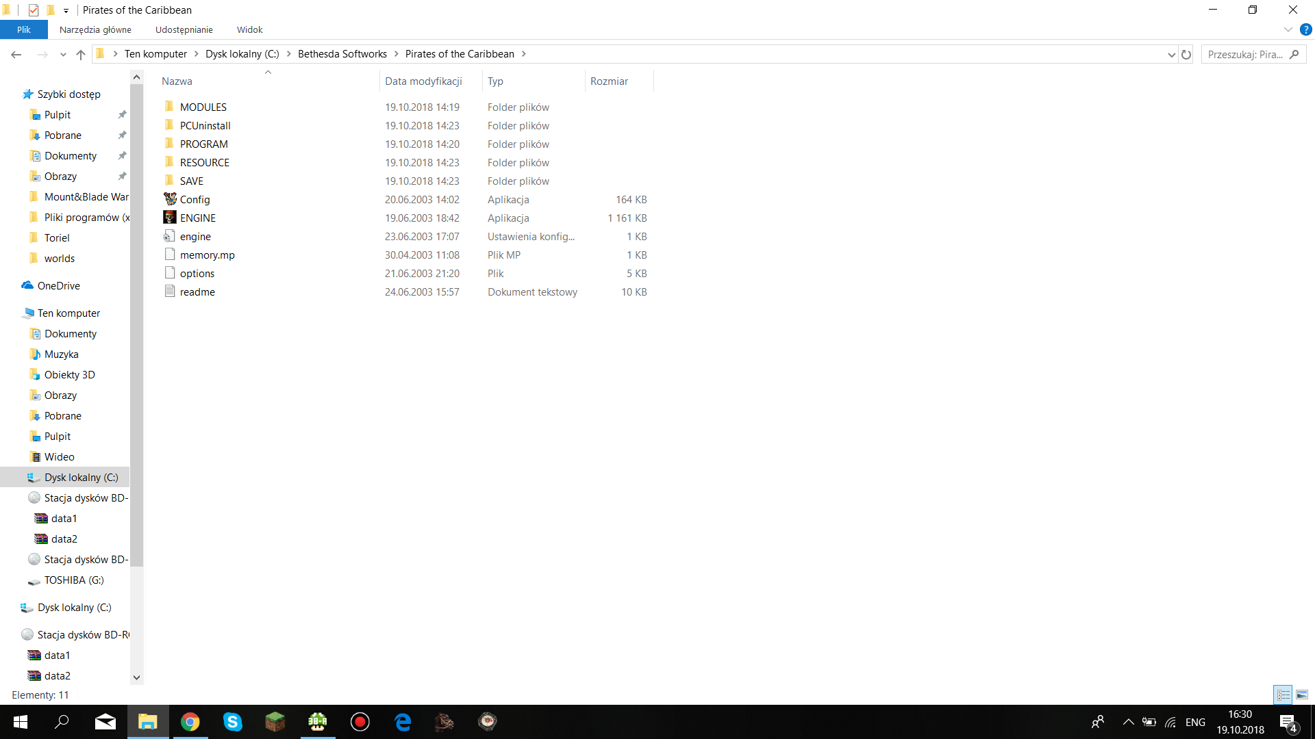Expand chevron after Bethesda Softworks in path
The image size is (1315, 739).
pyautogui.click(x=396, y=54)
